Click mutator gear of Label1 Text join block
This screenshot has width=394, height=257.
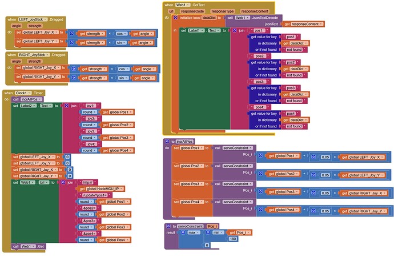tap(235, 30)
